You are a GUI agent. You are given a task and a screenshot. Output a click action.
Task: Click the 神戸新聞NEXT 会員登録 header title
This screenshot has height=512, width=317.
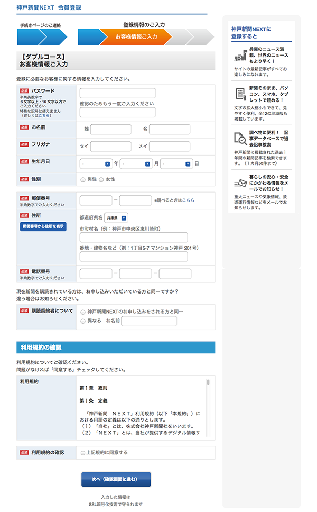tap(49, 7)
